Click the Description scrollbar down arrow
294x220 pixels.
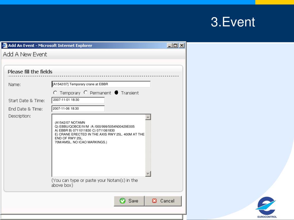click(148, 174)
